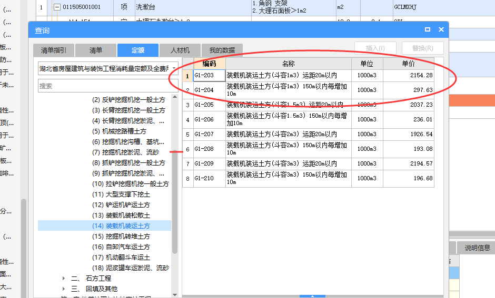Click price cell 1926.54

[x=409, y=134]
